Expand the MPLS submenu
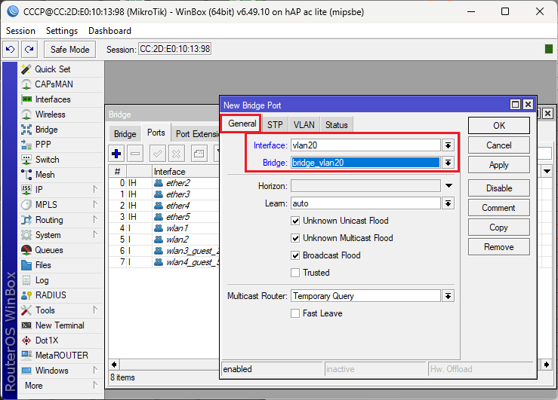 point(95,204)
